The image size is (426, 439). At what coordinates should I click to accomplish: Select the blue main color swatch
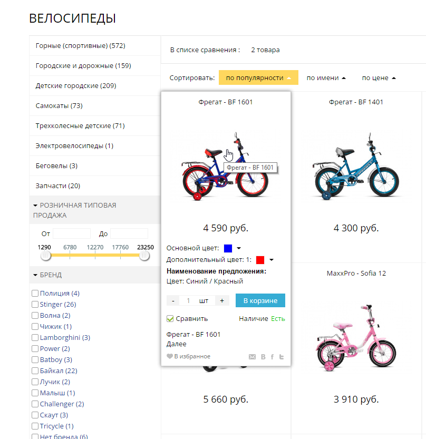coord(228,248)
